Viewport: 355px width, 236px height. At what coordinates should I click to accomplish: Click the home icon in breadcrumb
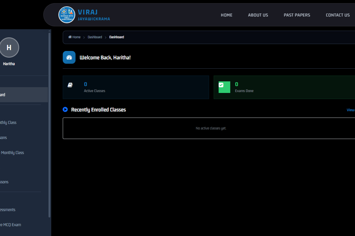[70, 37]
